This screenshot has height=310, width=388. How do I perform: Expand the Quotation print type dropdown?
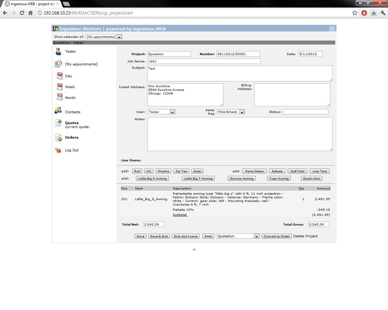pos(257,236)
